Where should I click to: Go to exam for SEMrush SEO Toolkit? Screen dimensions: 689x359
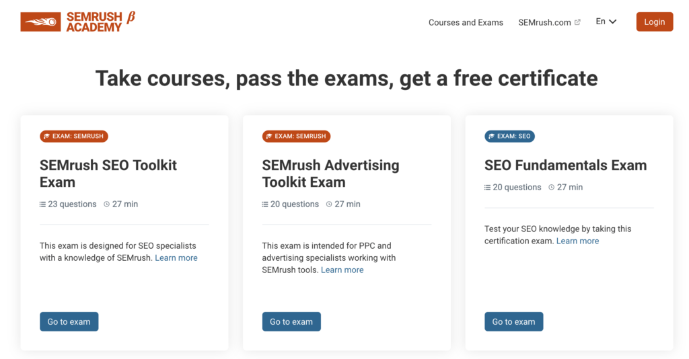(x=69, y=321)
